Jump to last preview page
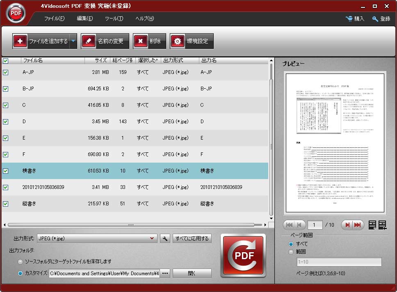The image size is (397, 292). click(x=358, y=225)
